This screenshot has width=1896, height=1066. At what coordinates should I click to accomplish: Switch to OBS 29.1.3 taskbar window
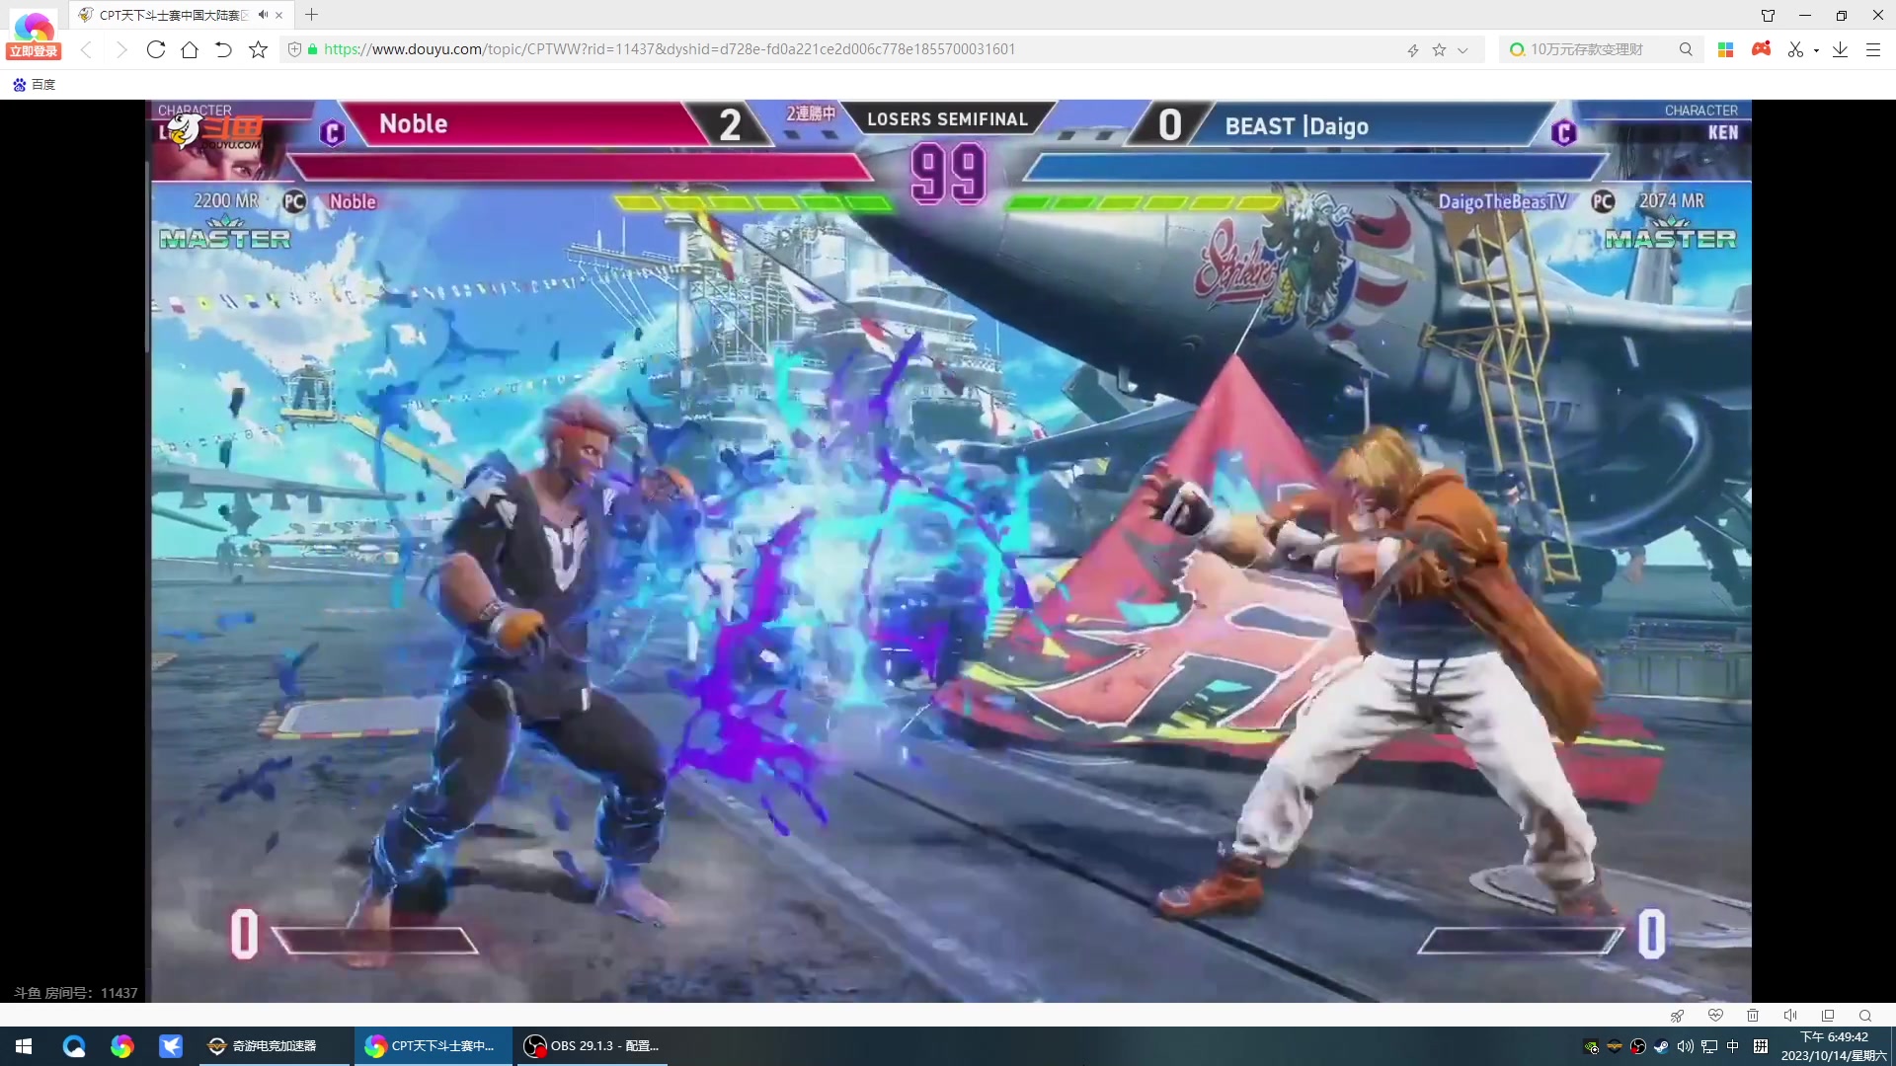point(592,1046)
